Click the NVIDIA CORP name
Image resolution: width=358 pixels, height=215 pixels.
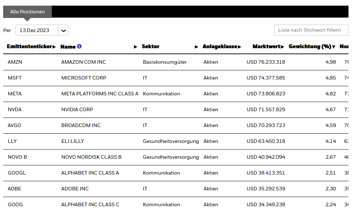[x=77, y=109]
